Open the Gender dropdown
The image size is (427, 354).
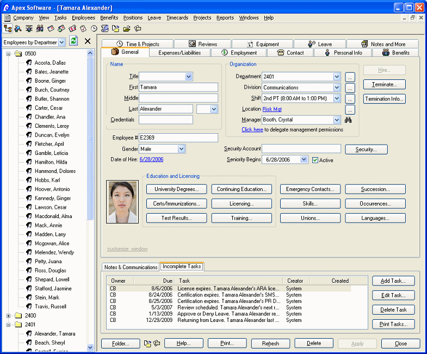coord(181,148)
